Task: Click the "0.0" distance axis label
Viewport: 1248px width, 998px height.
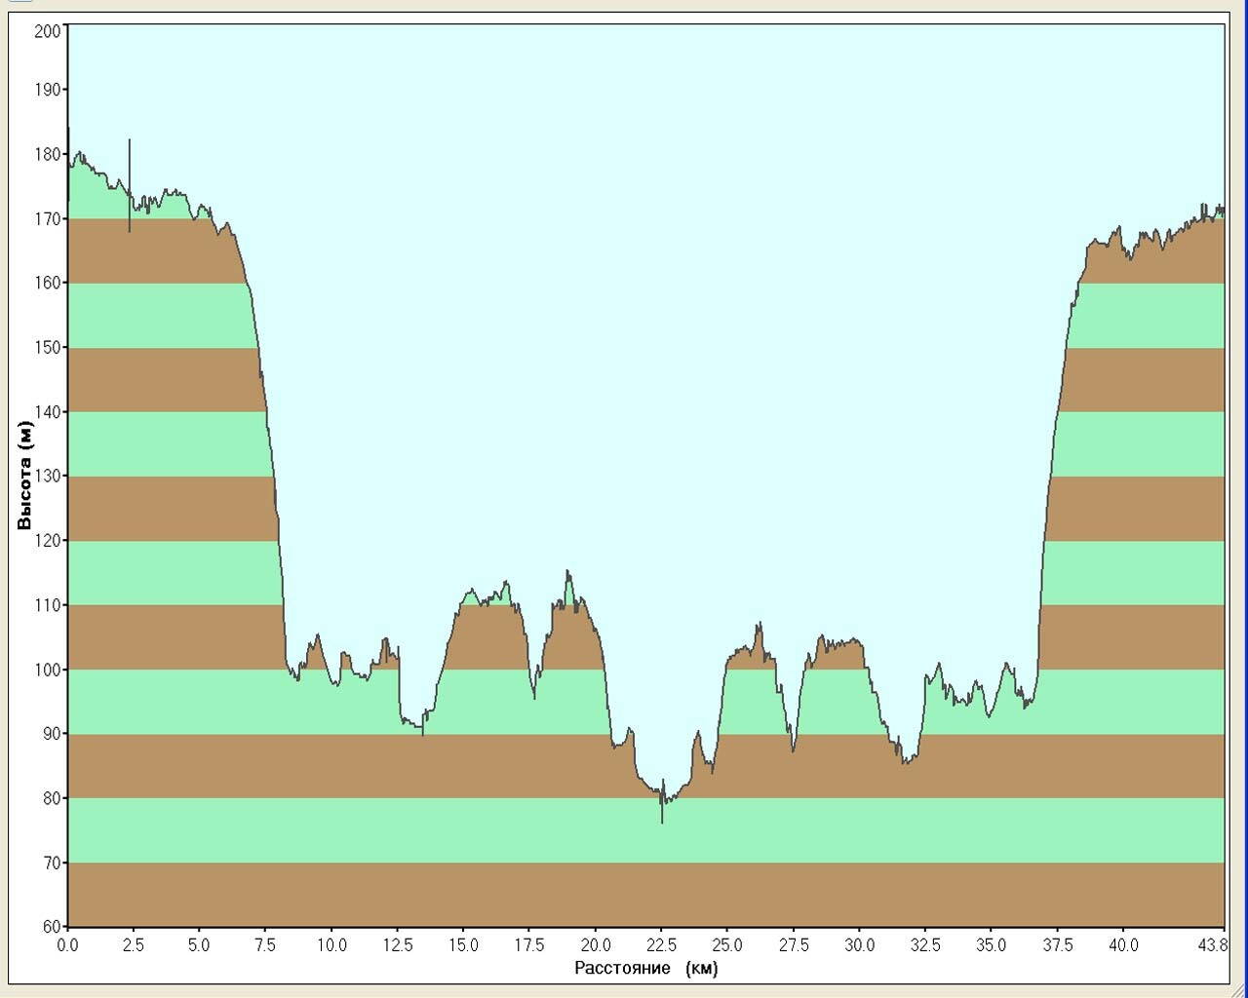Action: tap(68, 944)
